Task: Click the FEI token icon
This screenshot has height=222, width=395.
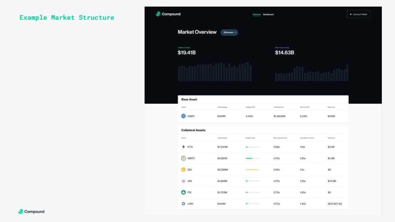Action: coord(184,192)
